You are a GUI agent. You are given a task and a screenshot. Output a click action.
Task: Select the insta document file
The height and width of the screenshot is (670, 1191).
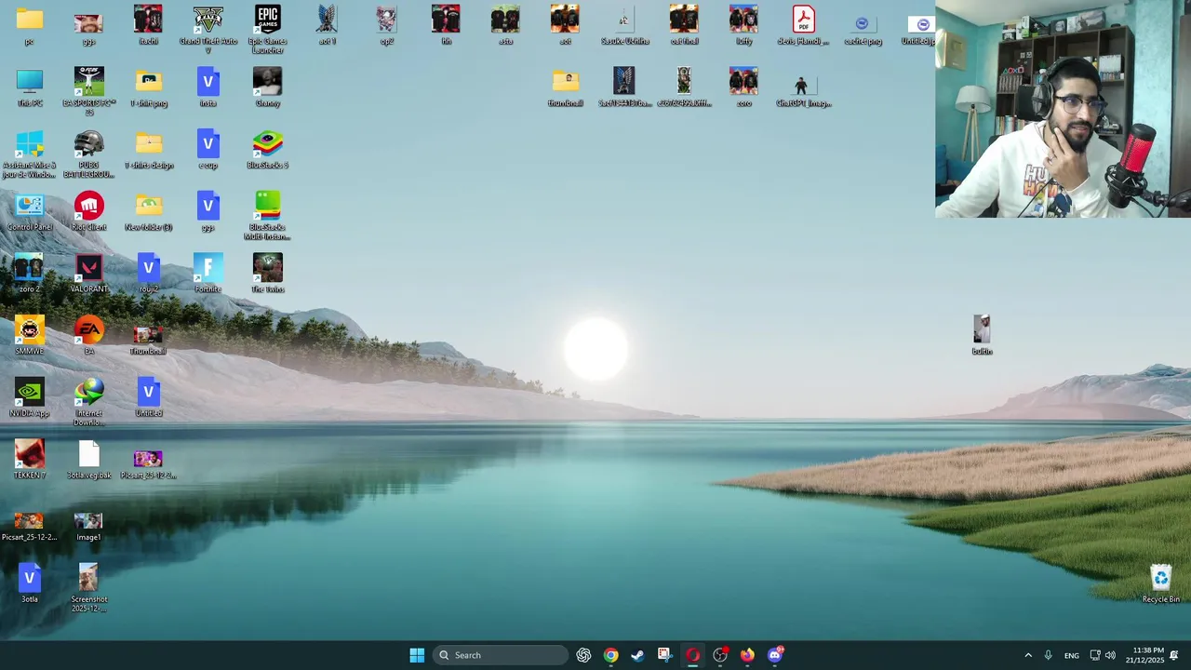coord(207,87)
